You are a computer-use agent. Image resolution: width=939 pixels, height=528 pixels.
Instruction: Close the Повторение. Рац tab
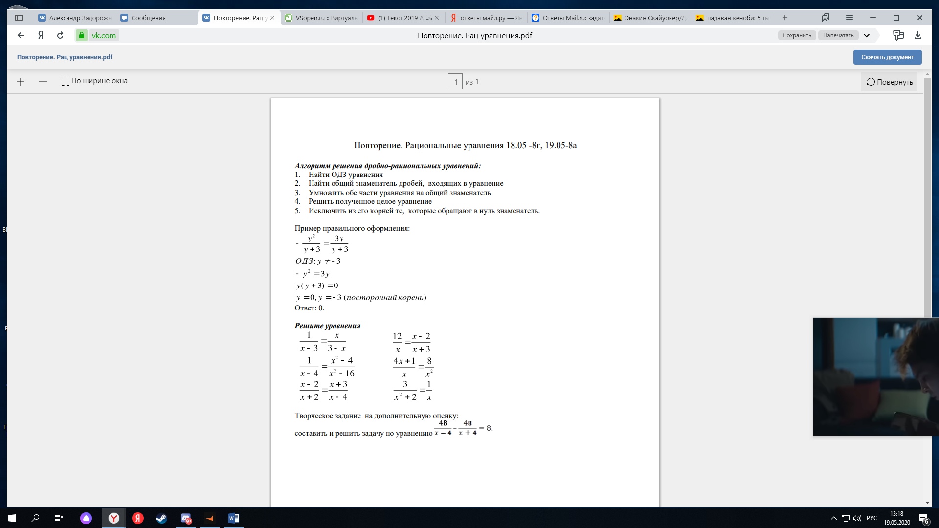pyautogui.click(x=272, y=18)
